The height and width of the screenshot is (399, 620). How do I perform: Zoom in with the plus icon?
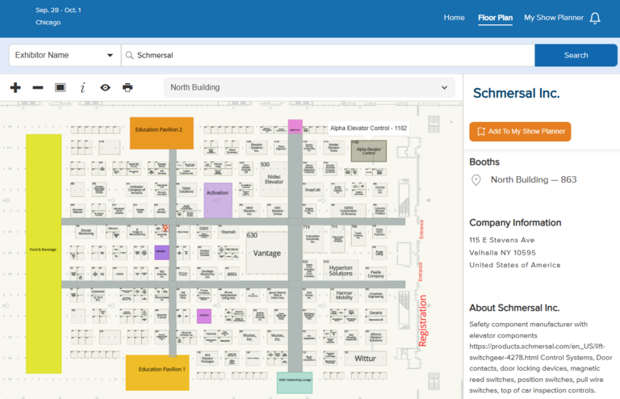tap(15, 87)
